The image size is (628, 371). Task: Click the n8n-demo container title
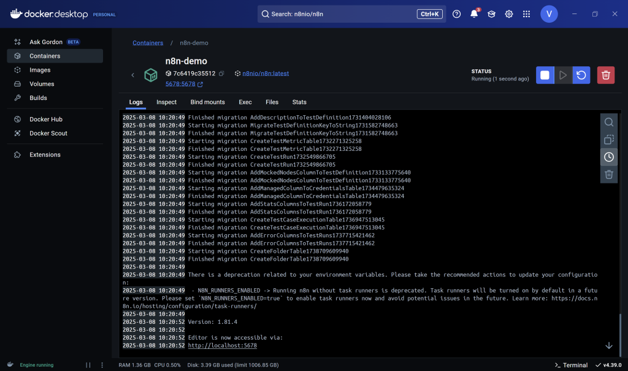tap(186, 61)
